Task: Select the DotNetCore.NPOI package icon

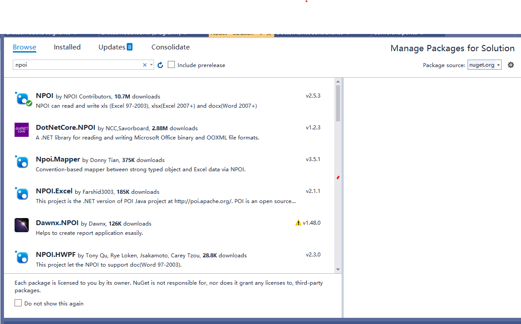Action: 22,130
